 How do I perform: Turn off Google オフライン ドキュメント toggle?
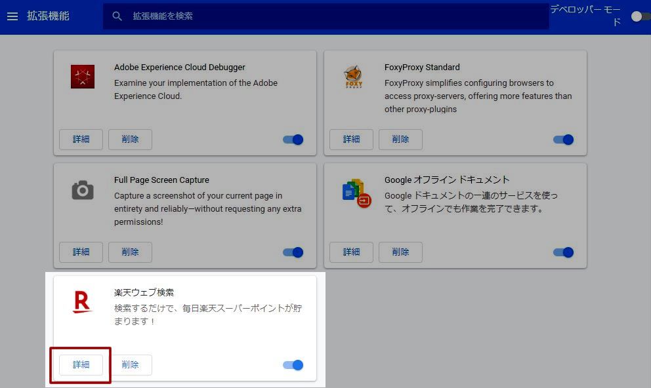pos(564,252)
